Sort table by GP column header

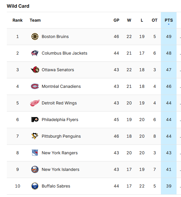116,20
